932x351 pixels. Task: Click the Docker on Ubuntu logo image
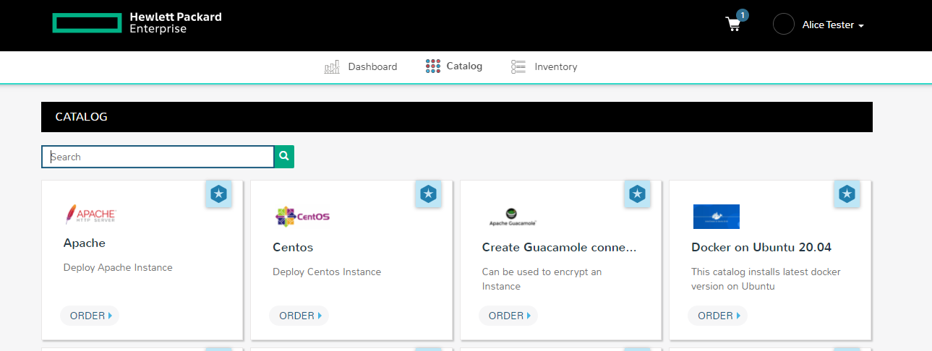[x=716, y=217]
